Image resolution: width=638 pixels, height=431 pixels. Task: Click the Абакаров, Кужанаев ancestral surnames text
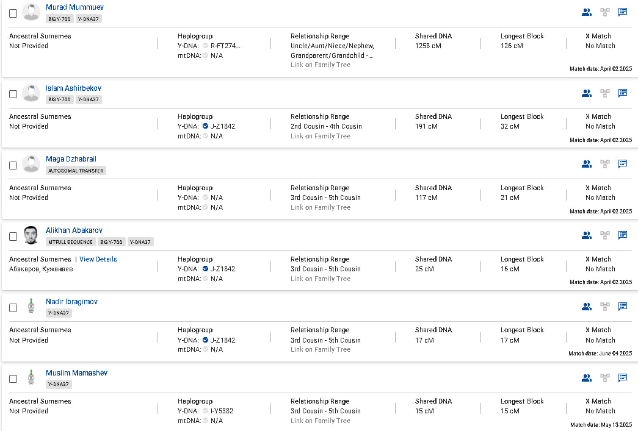click(x=41, y=269)
